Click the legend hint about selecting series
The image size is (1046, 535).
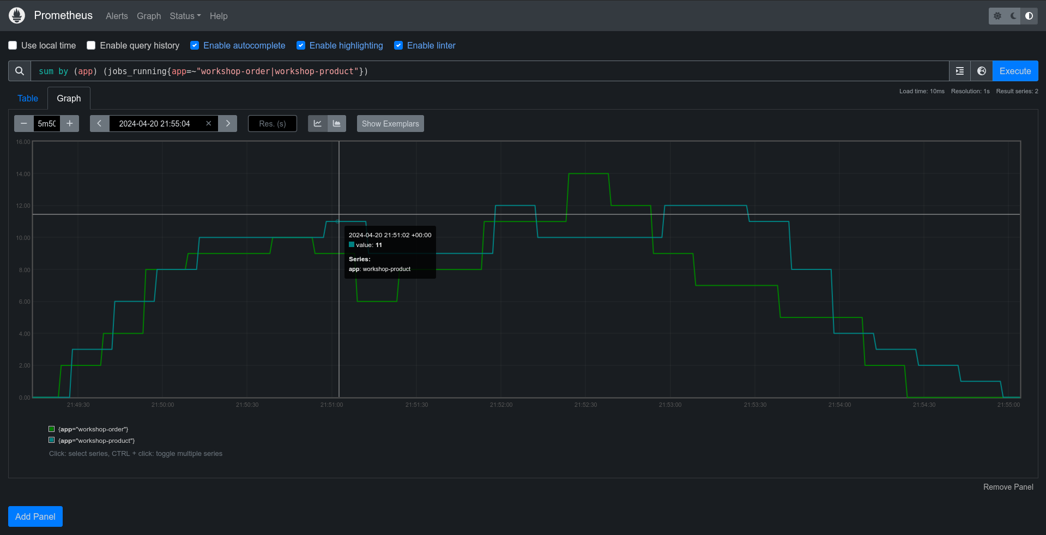(136, 454)
